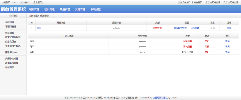This screenshot has height=100, width=241.
Task: Click the 新闻 channel name cell
Action: coord(68,52)
